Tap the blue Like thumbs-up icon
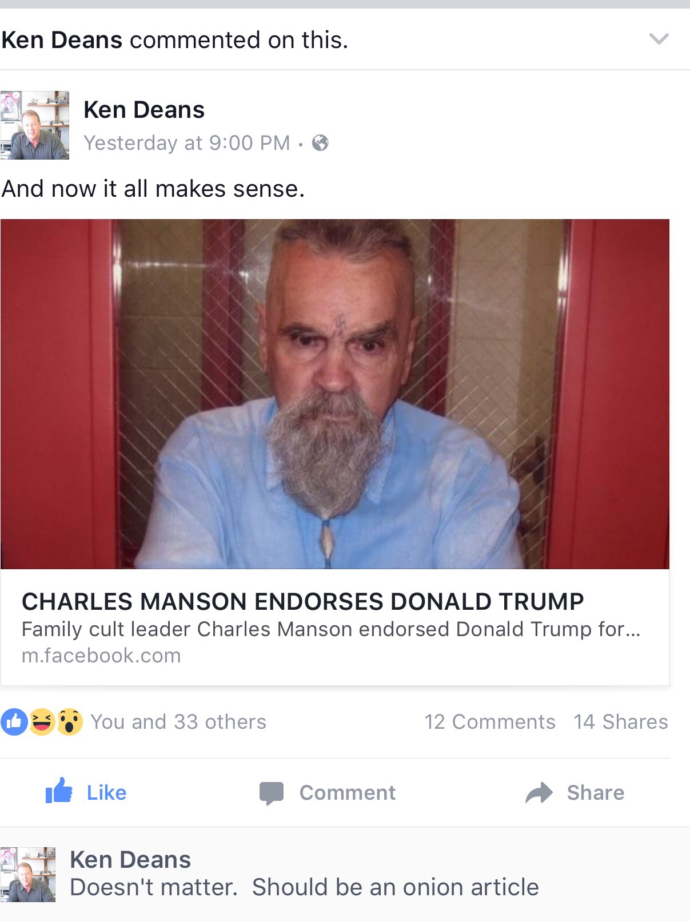 click(x=59, y=791)
